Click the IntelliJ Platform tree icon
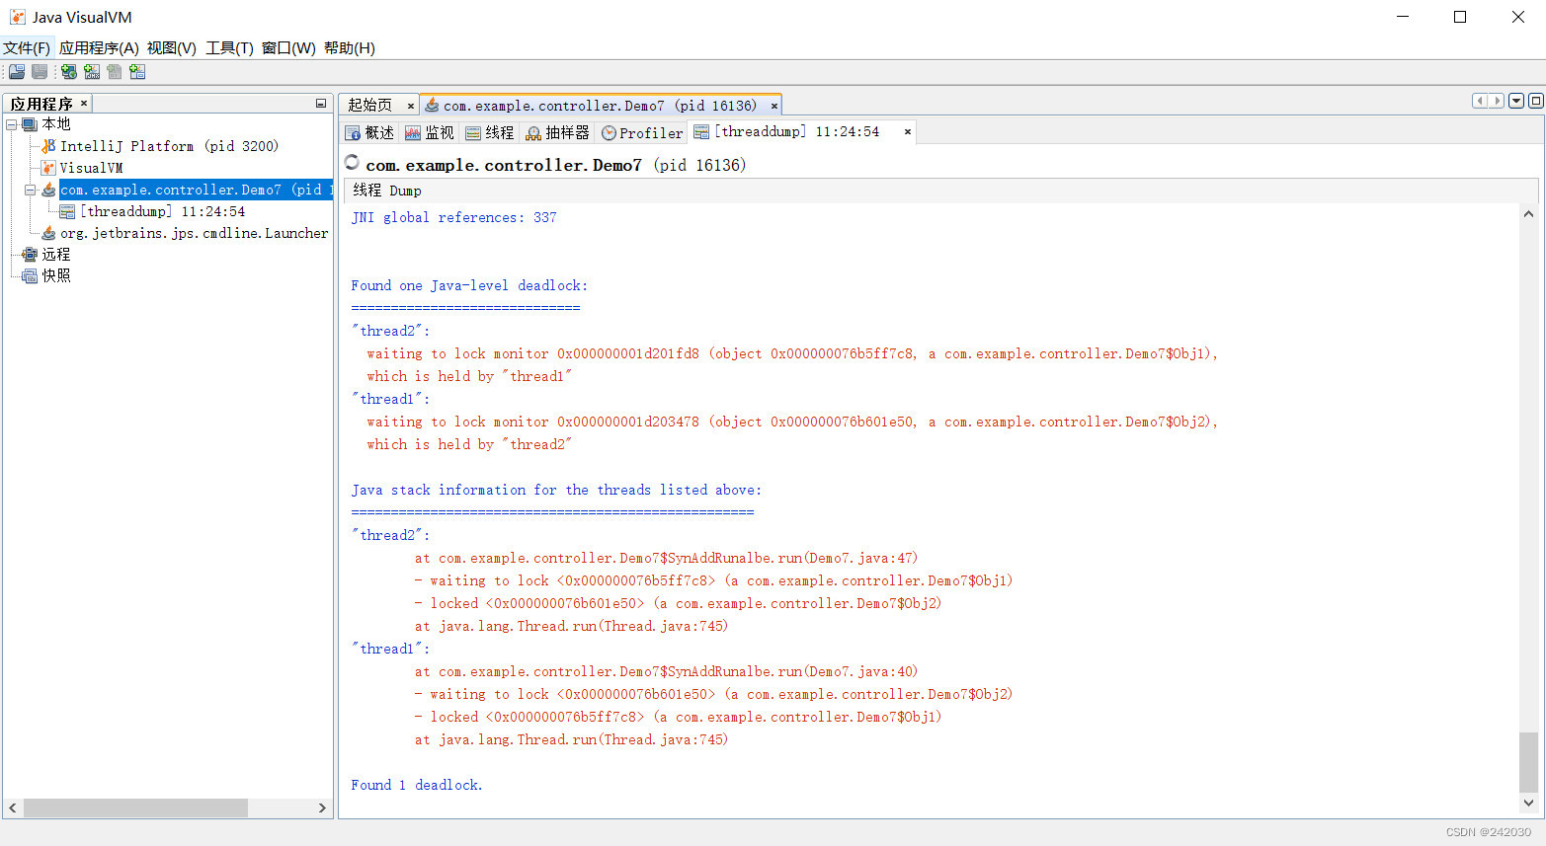This screenshot has width=1546, height=846. tap(48, 146)
